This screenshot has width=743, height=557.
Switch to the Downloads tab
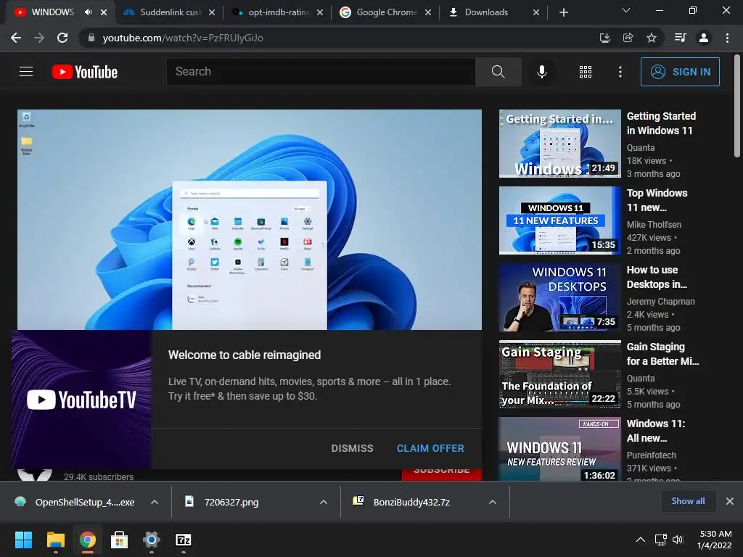point(494,12)
